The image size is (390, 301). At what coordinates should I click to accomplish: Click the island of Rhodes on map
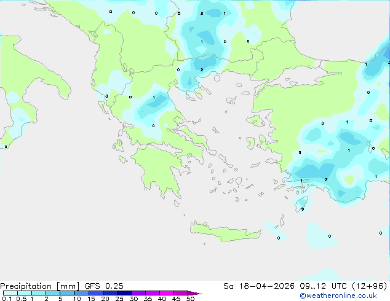pyautogui.click(x=301, y=204)
